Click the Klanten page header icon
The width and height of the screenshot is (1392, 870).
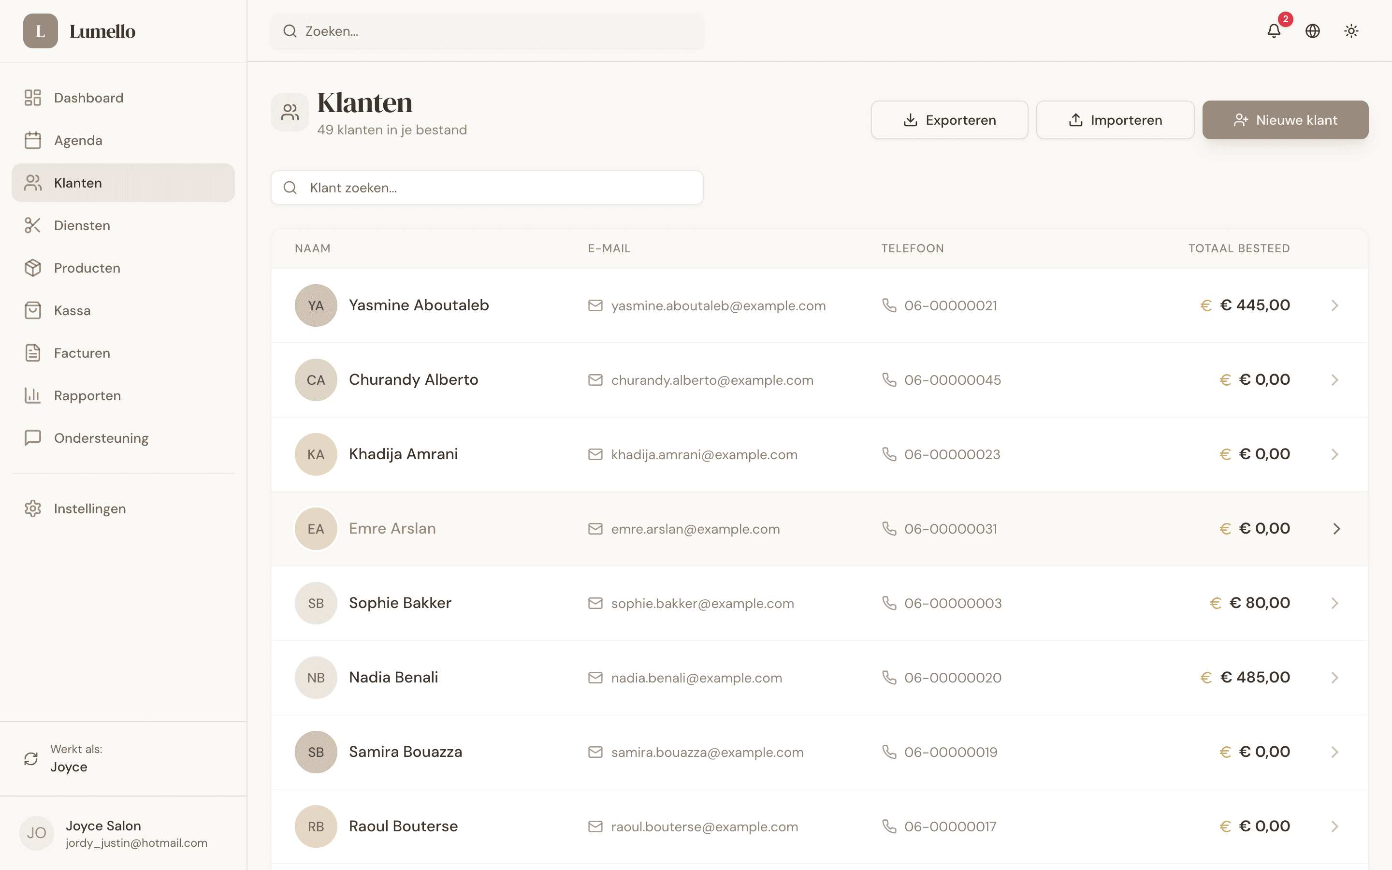pos(290,112)
